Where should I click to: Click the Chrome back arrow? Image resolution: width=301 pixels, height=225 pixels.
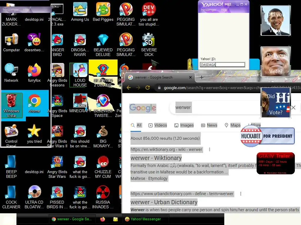click(x=129, y=88)
